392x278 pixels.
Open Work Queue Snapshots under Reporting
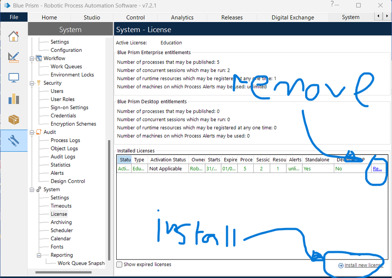tap(81, 263)
